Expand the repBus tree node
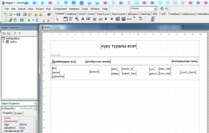Screen dimensions: 209x133 pyautogui.click(x=3, y=42)
